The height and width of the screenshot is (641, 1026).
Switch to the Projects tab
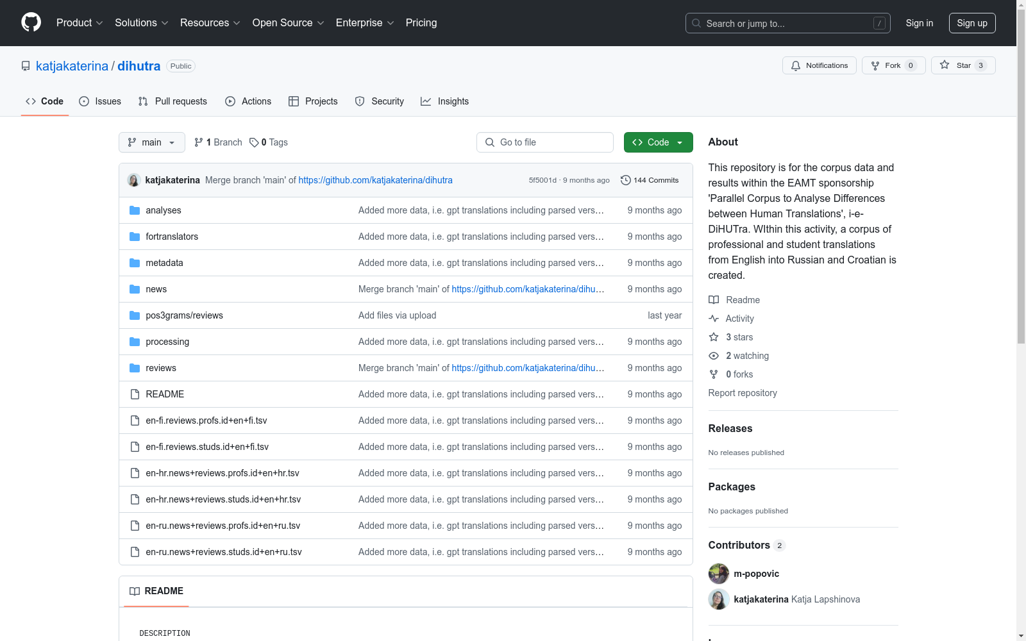[x=313, y=101]
